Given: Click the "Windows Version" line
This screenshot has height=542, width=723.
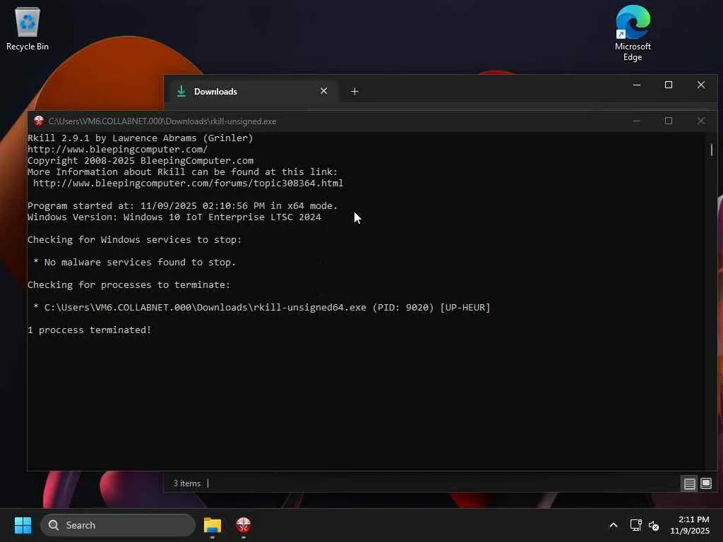Looking at the screenshot, I should pyautogui.click(x=174, y=217).
